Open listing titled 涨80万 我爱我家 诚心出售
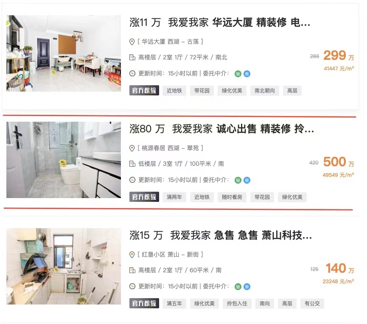This screenshot has width=367, height=324. [221, 129]
